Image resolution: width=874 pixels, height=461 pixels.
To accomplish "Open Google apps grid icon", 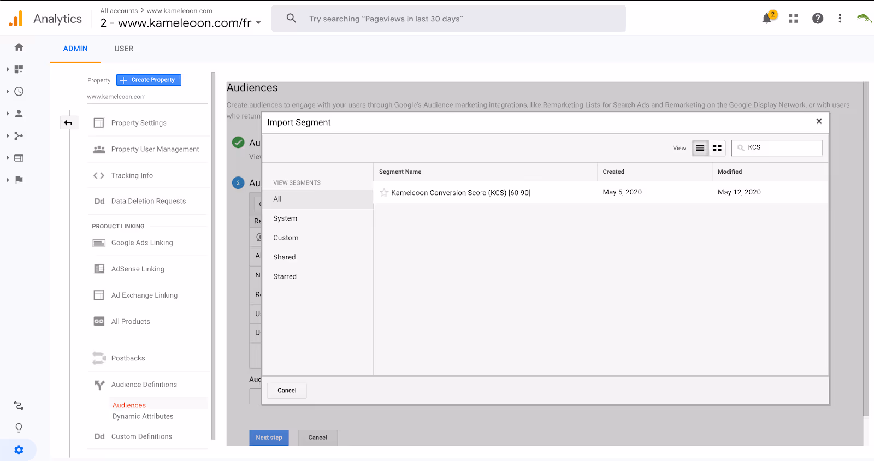I will click(x=793, y=19).
